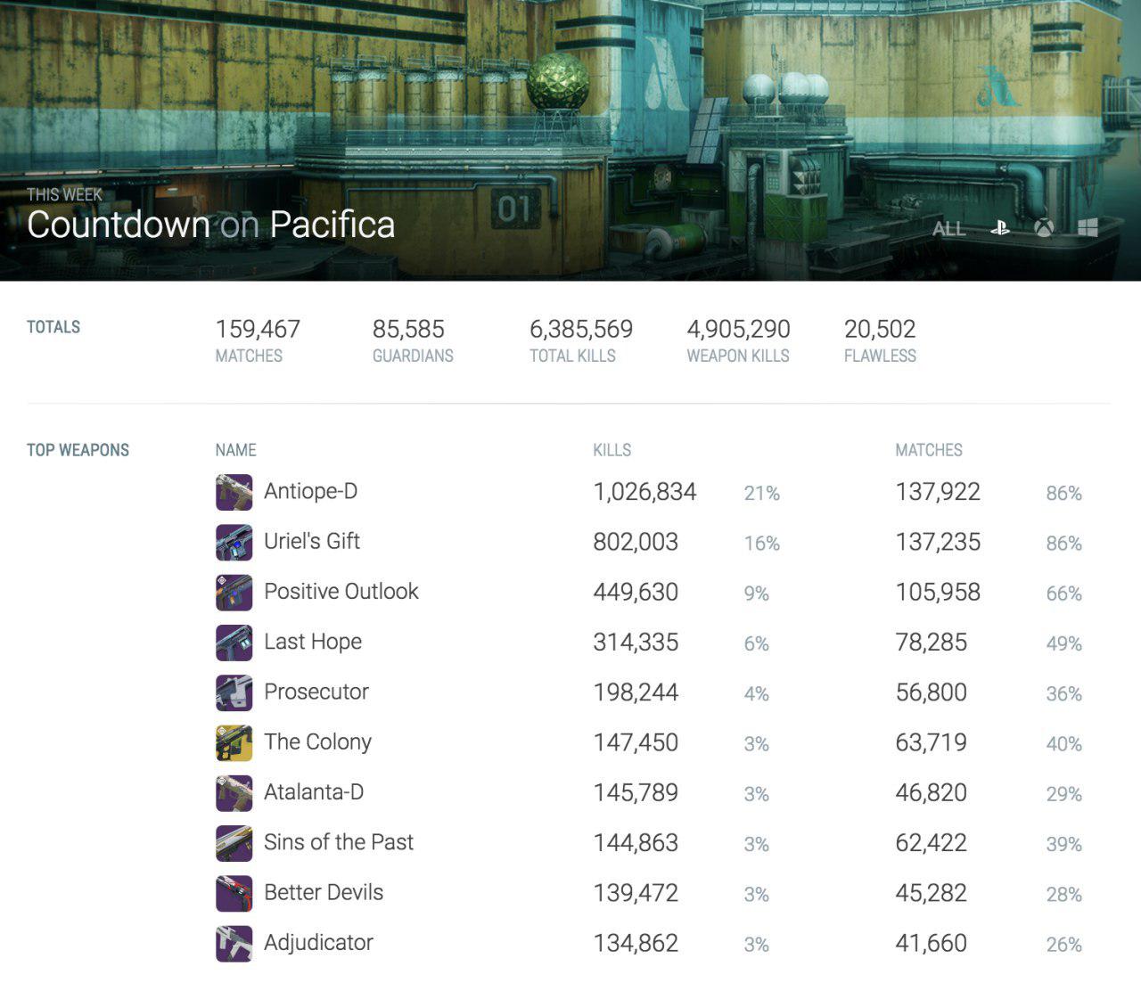
Task: Click the TOTAL KILLS stat label
Action: [572, 356]
